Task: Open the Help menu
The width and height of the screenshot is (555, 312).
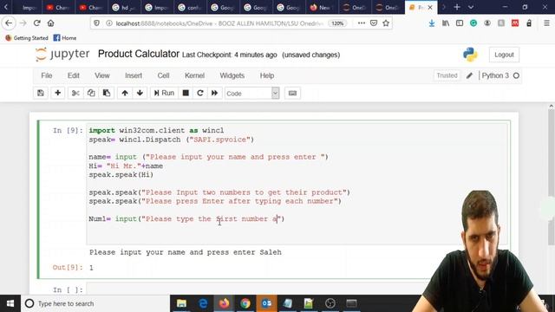Action: [267, 75]
